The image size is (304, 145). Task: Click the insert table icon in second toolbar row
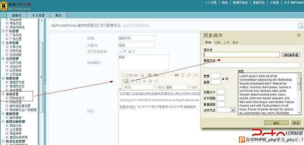[x=138, y=81]
